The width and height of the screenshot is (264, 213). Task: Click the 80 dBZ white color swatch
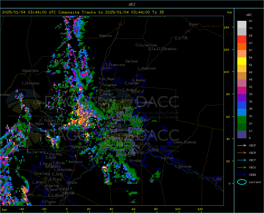[x=242, y=24]
